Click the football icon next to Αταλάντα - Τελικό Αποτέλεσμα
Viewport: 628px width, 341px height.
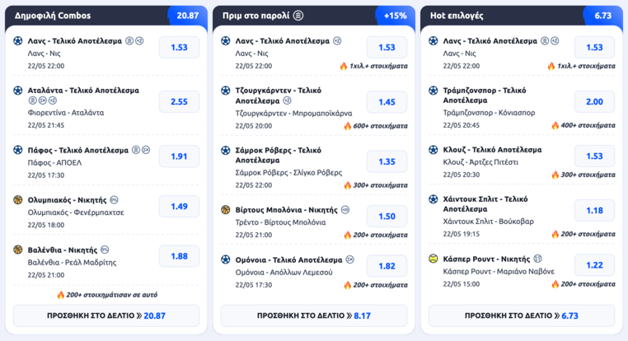[18, 91]
